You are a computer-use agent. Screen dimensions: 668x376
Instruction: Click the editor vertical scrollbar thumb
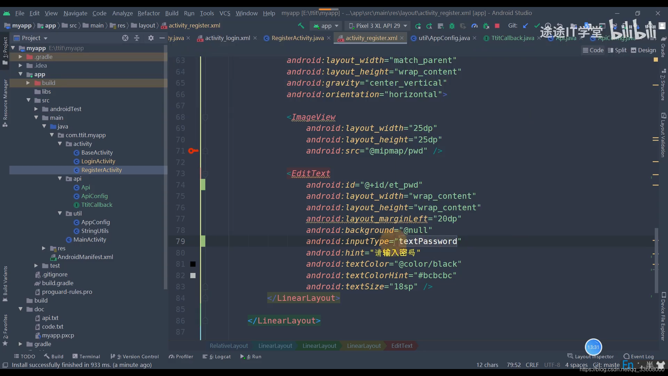[x=657, y=260]
